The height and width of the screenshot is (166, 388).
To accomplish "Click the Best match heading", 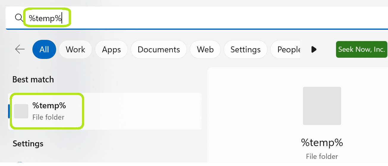I will point(33,79).
